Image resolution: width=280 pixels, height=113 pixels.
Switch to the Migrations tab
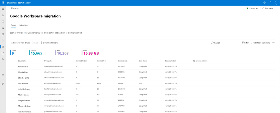coord(24,25)
